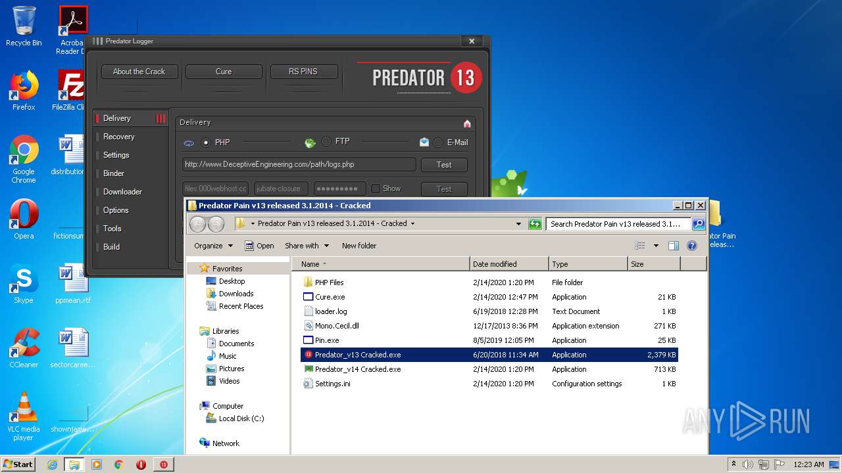Click the New folder button
This screenshot has width=842, height=473.
[359, 246]
